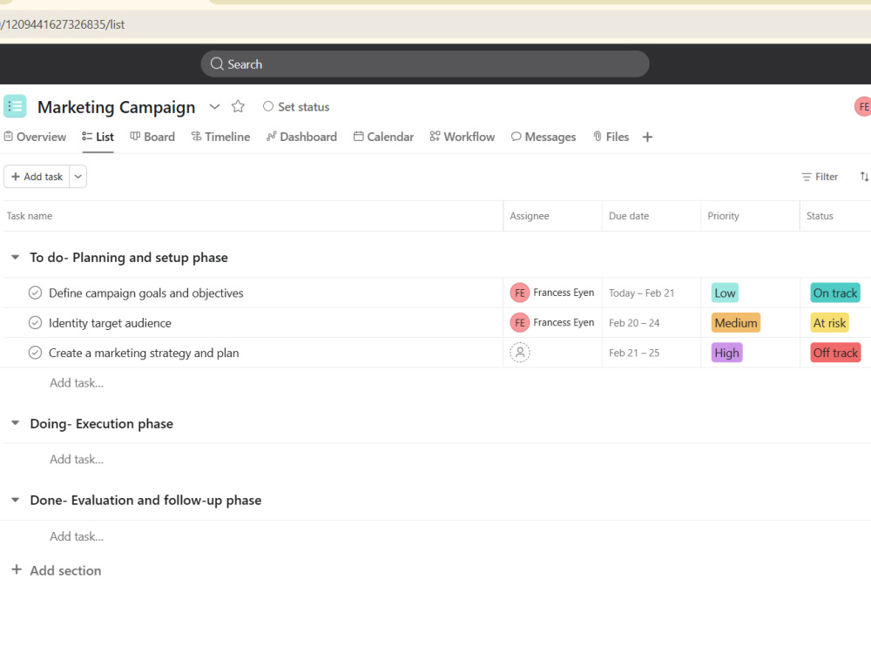Click FE avatar on Define campaign goals row
Screen dimensions: 871x653
pyautogui.click(x=520, y=293)
